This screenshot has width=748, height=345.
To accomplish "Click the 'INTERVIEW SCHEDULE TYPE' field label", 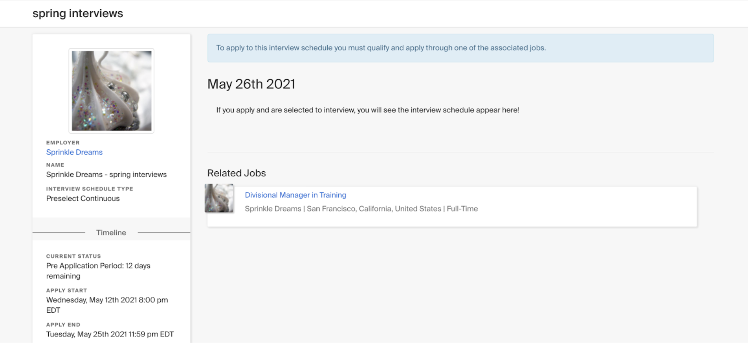I will tap(89, 189).
